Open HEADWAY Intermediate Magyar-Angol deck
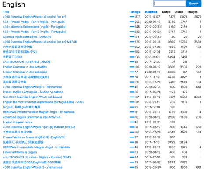This screenshot has width=211, height=169. point(36,147)
